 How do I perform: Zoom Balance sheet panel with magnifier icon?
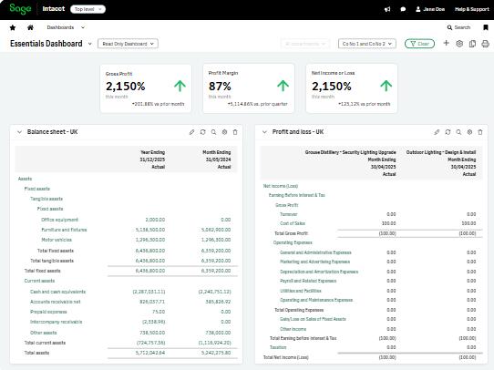point(213,132)
